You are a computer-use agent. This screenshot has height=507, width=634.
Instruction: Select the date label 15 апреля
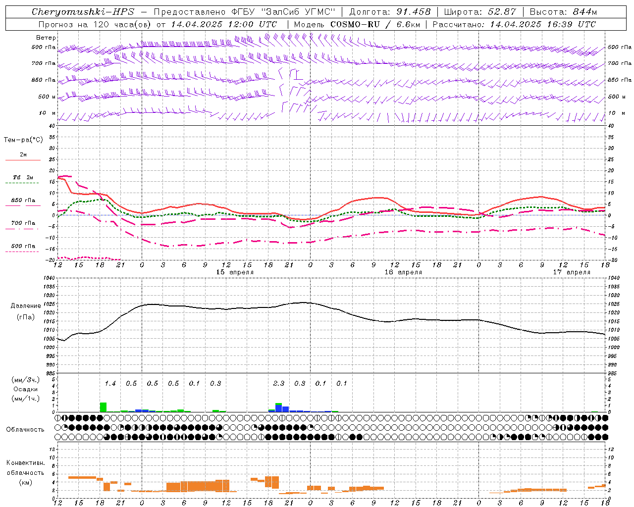pyautogui.click(x=235, y=272)
